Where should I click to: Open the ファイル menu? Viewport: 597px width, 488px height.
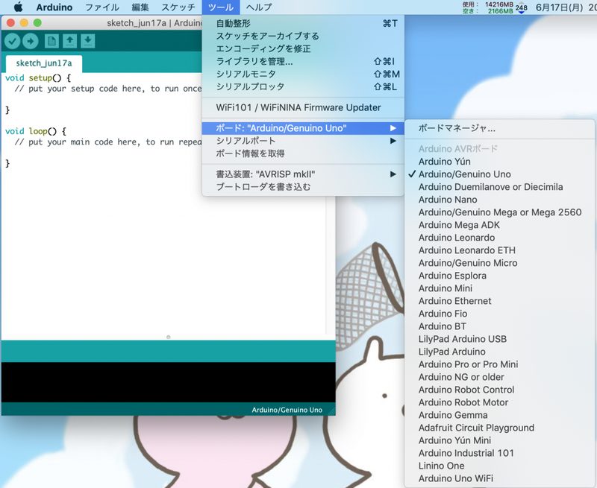point(101,7)
